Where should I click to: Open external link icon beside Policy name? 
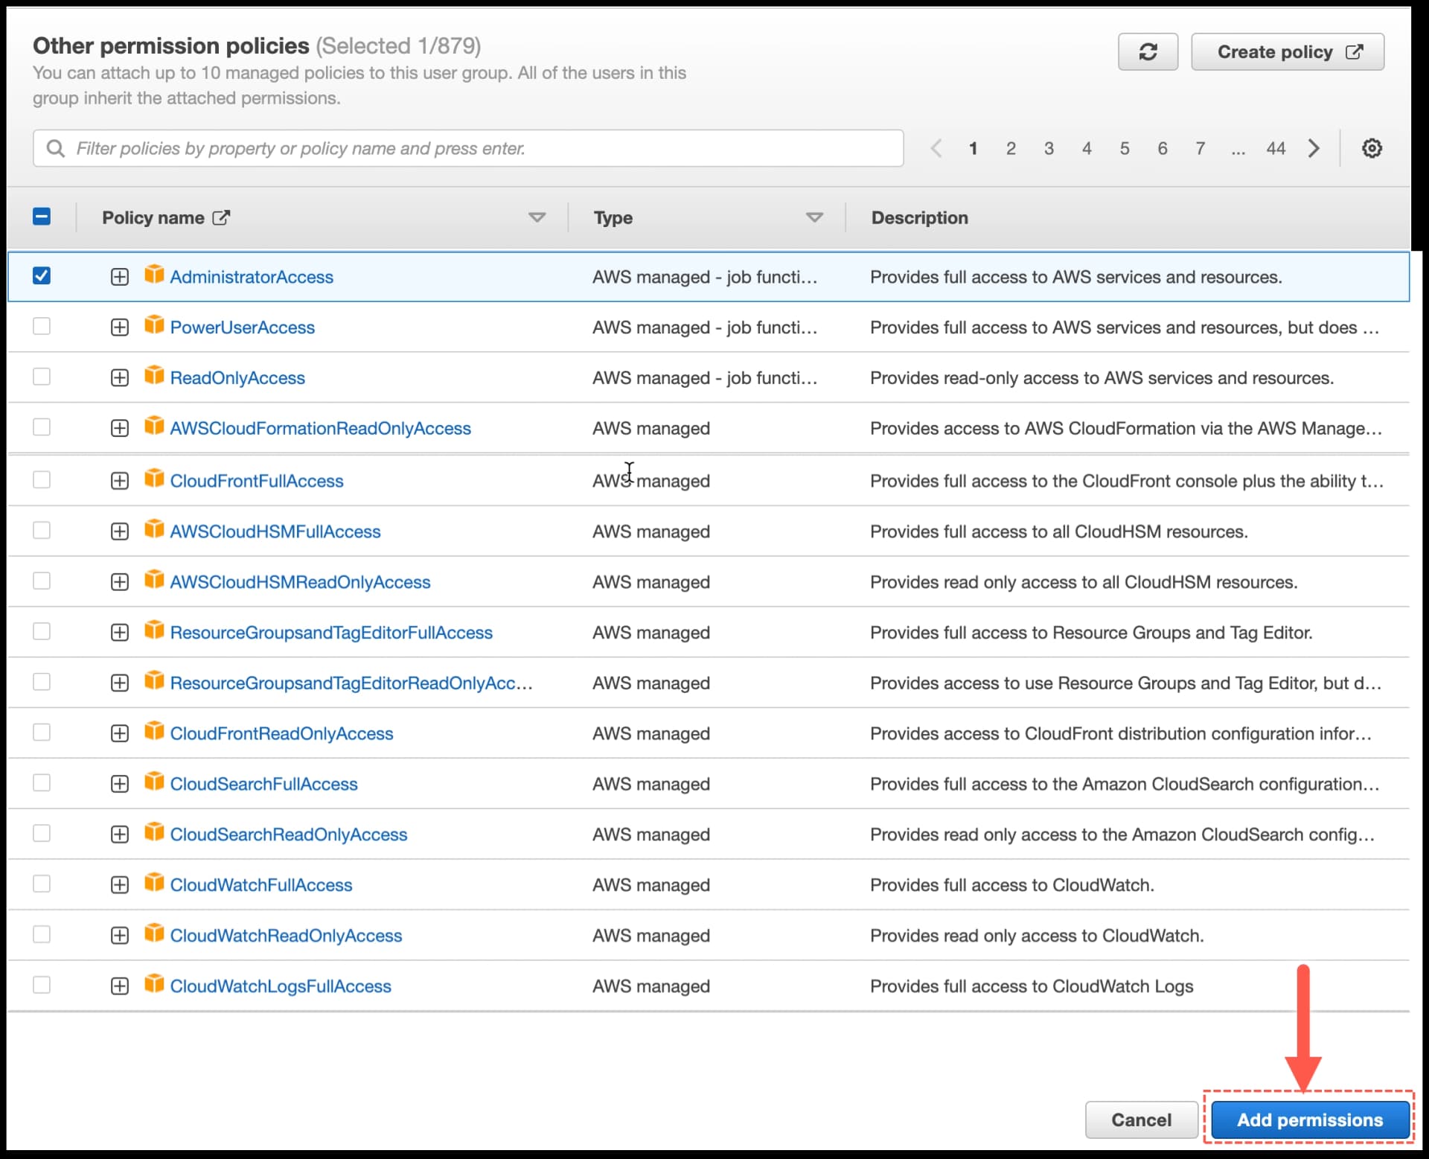tap(221, 217)
